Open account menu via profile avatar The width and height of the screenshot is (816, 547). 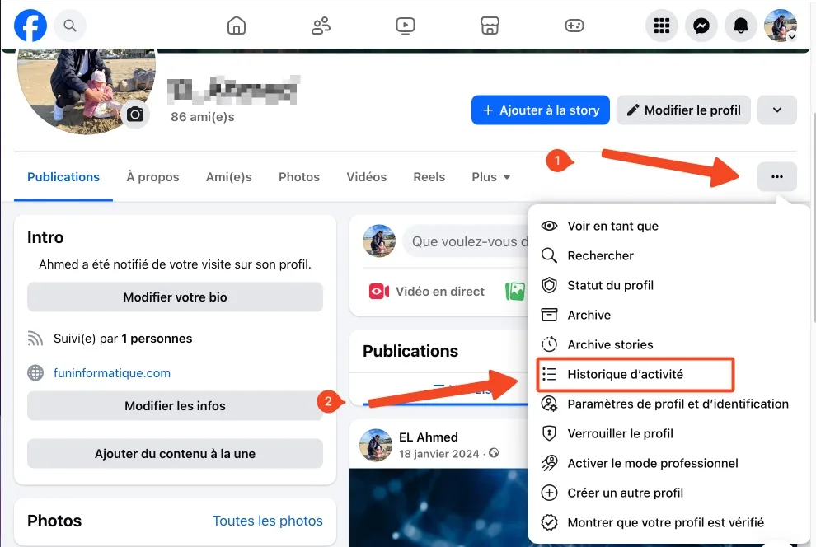click(780, 26)
